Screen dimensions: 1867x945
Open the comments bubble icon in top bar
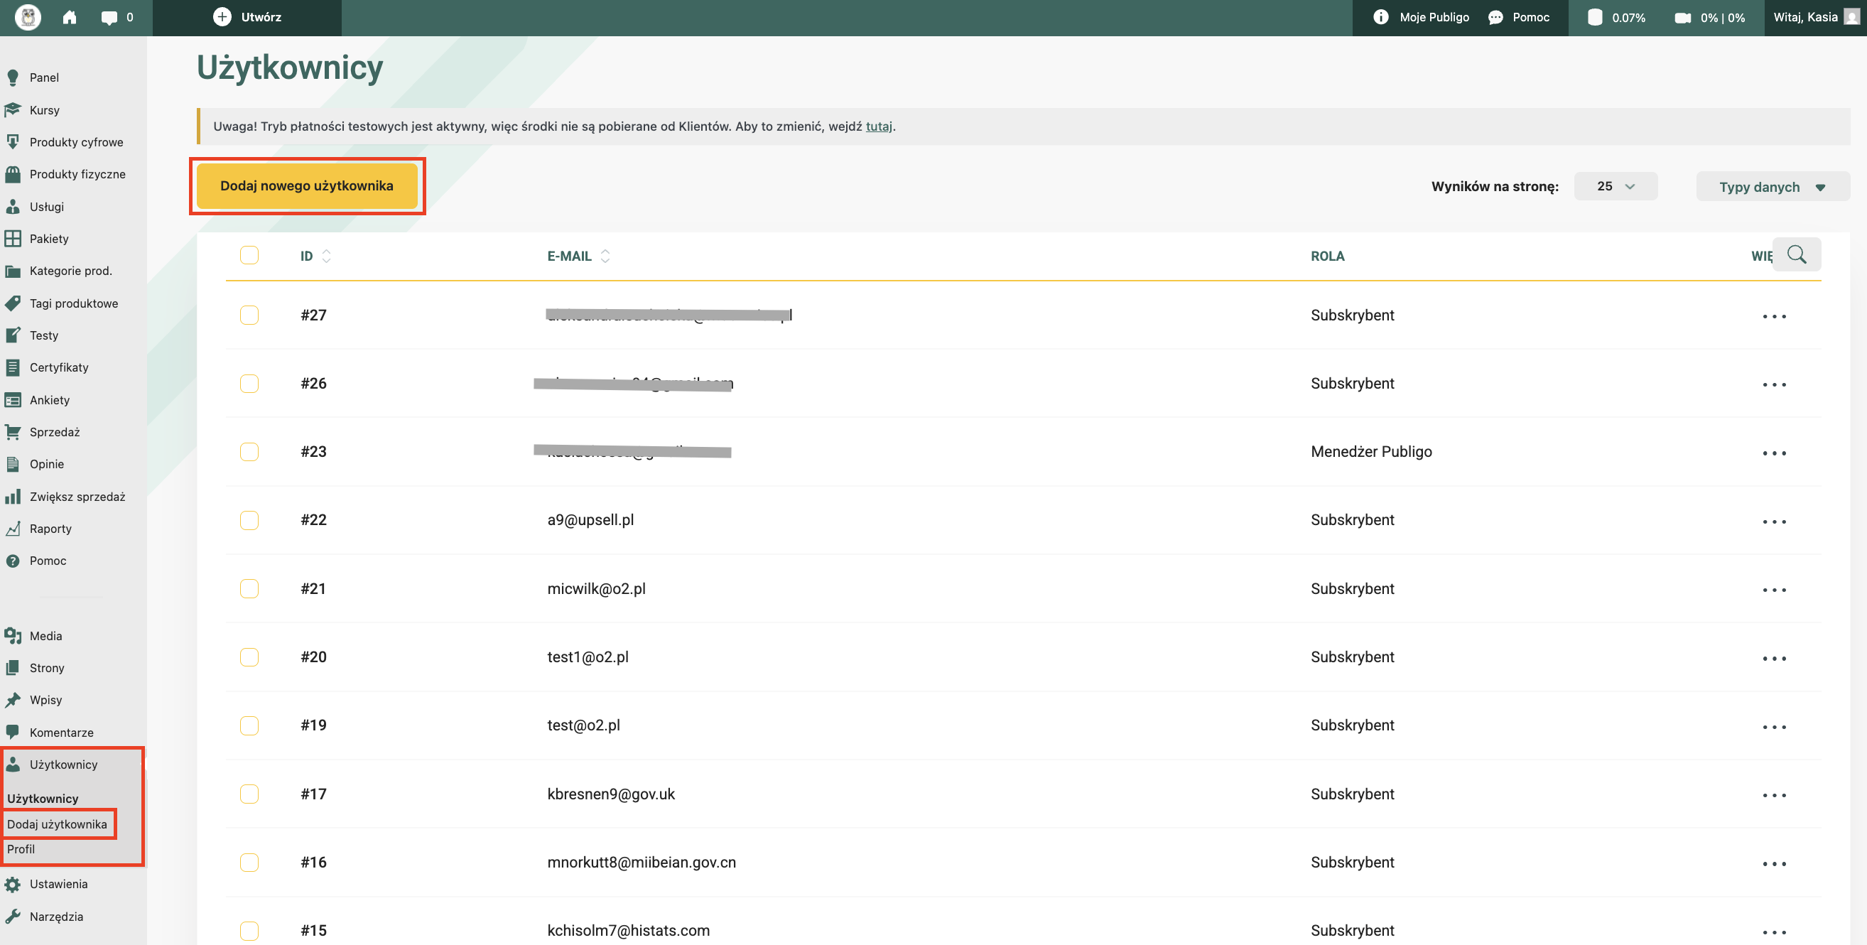tap(109, 17)
